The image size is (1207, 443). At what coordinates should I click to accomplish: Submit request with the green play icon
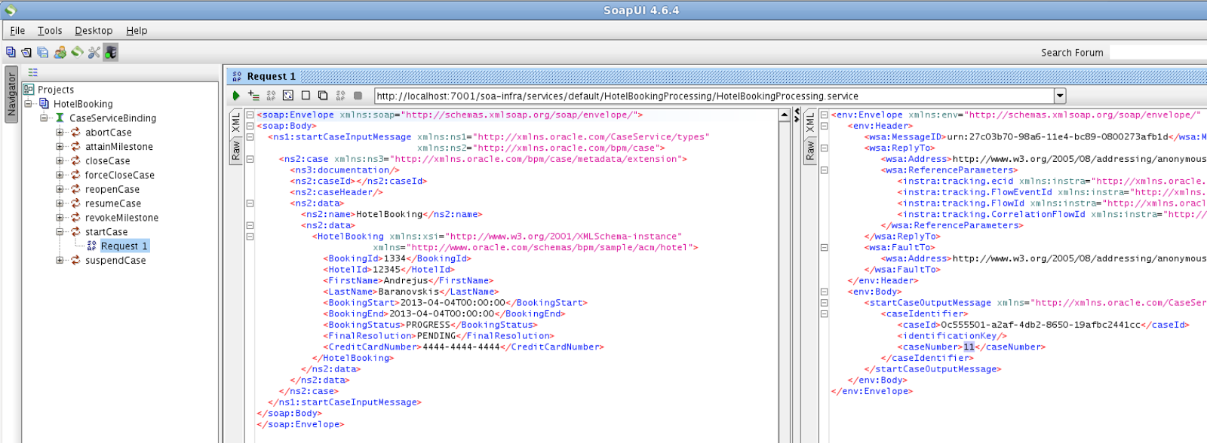[x=236, y=96]
